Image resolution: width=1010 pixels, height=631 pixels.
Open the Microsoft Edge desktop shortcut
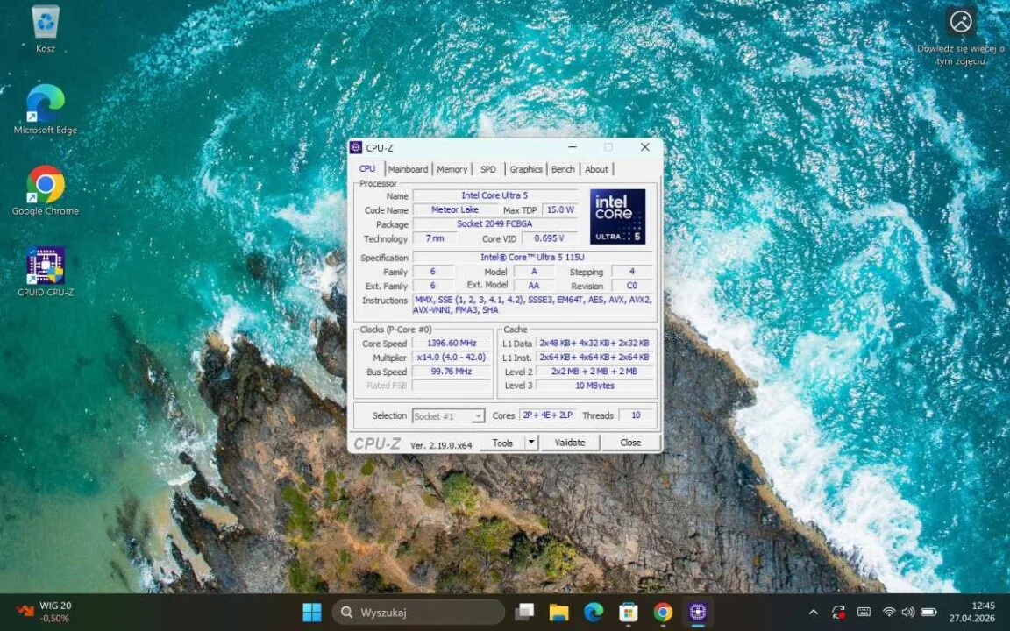pyautogui.click(x=46, y=104)
